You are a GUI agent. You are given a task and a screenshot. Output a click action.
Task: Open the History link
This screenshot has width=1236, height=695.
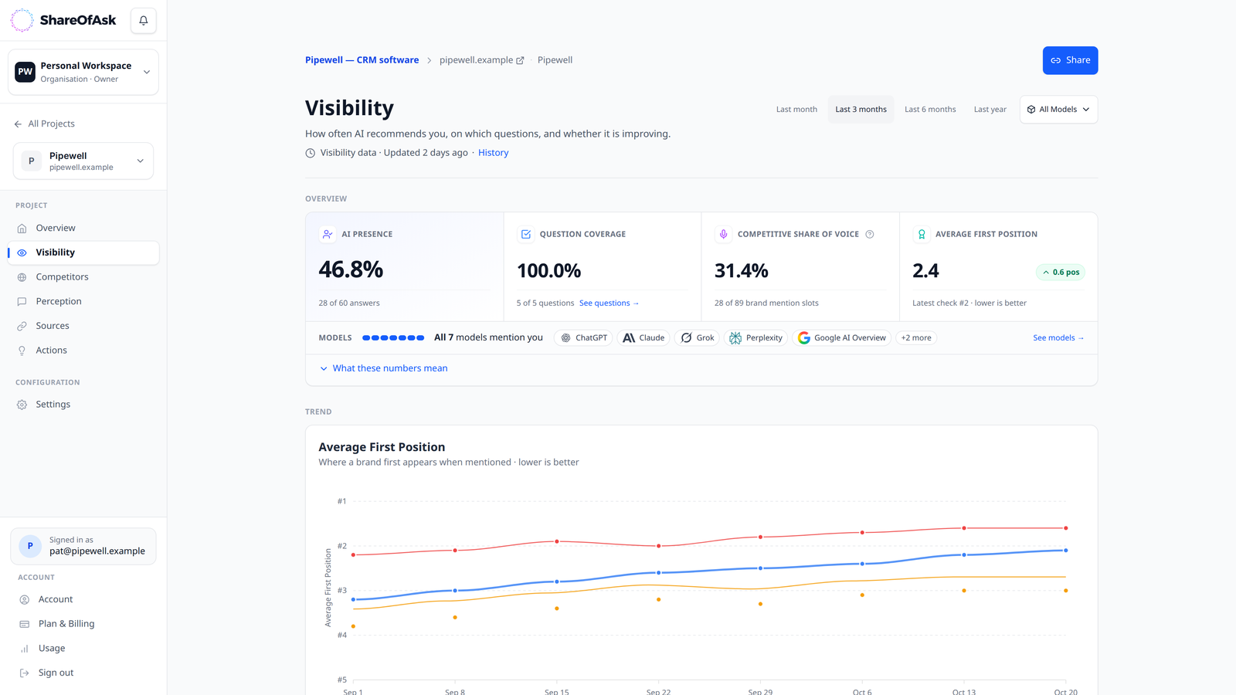(x=493, y=153)
